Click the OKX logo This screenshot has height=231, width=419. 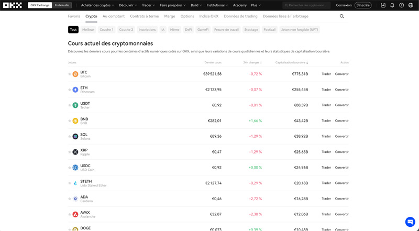coord(13,5)
